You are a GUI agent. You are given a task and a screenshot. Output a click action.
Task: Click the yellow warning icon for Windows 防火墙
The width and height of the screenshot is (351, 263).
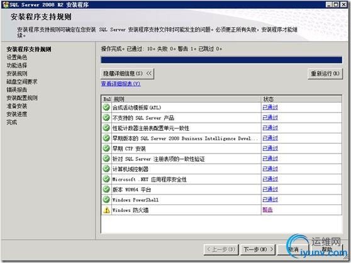(x=106, y=210)
